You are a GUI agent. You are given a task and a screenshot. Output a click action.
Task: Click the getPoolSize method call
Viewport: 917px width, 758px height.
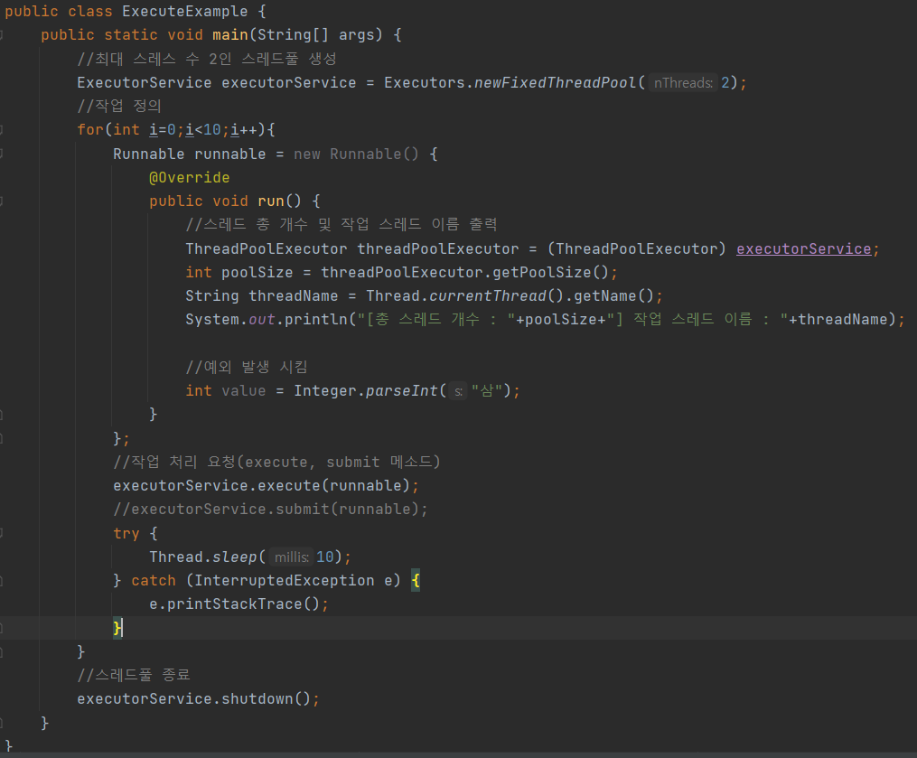point(542,272)
